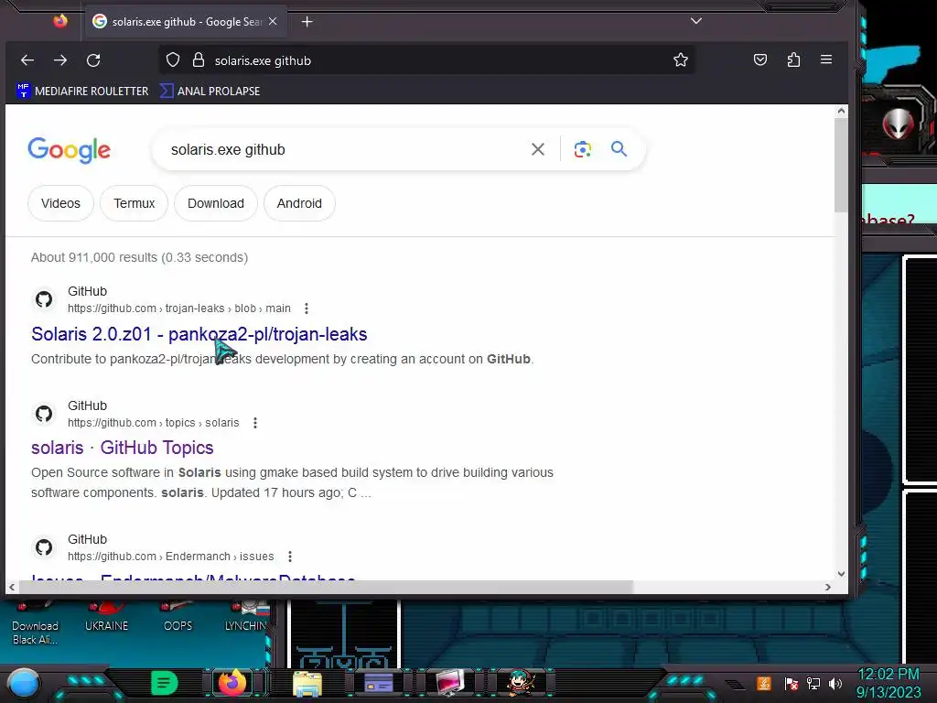Image resolution: width=937 pixels, height=703 pixels.
Task: Filter results by Termux chip
Action: (134, 203)
